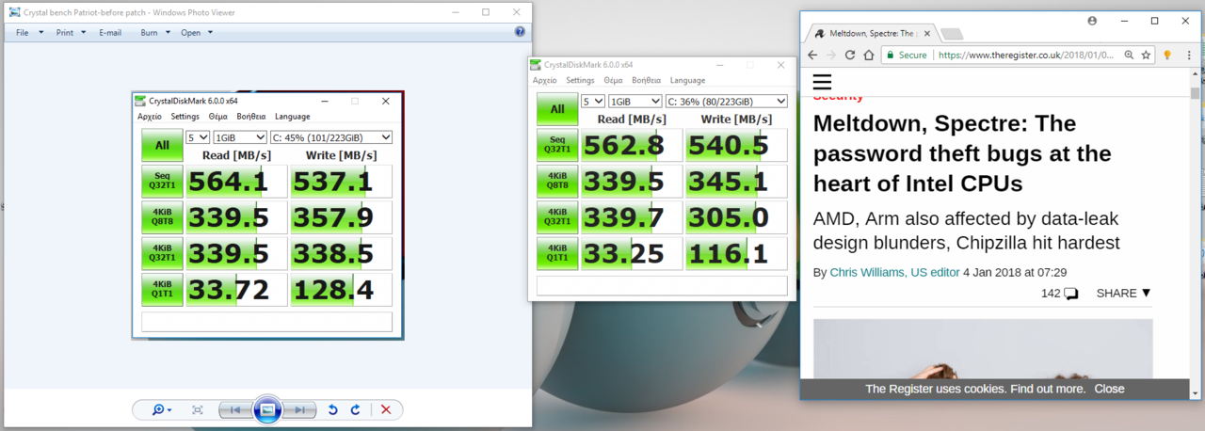The image size is (1205, 431).
Task: Open the 1GiB test size dropdown
Action: 635,101
